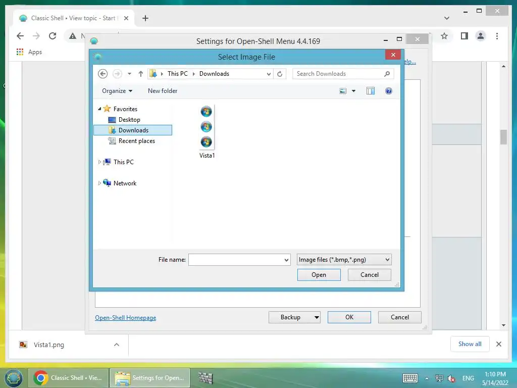Click OK in Open-Shell settings
Viewport: 517px width, 388px height.
349,317
